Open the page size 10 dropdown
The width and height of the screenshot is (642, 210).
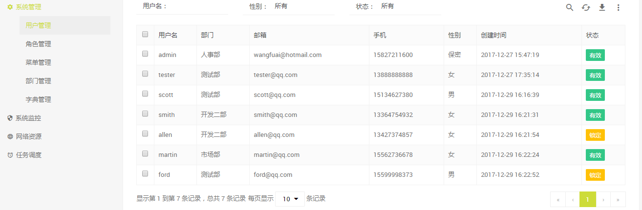pyautogui.click(x=290, y=199)
